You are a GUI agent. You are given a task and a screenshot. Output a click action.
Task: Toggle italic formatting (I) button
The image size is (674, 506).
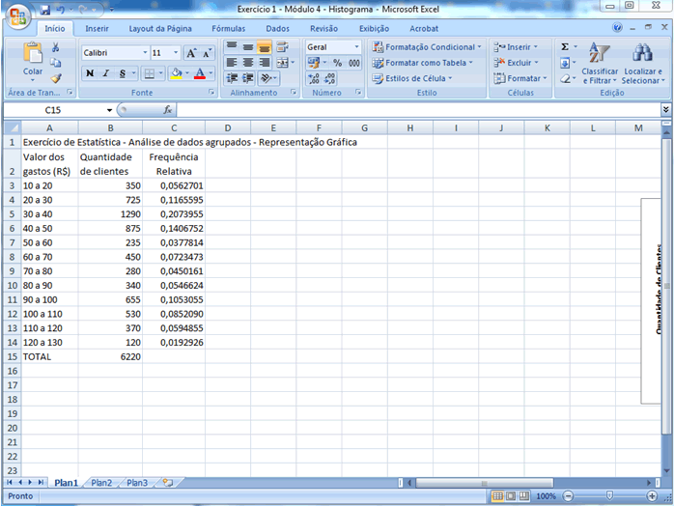[x=106, y=73]
